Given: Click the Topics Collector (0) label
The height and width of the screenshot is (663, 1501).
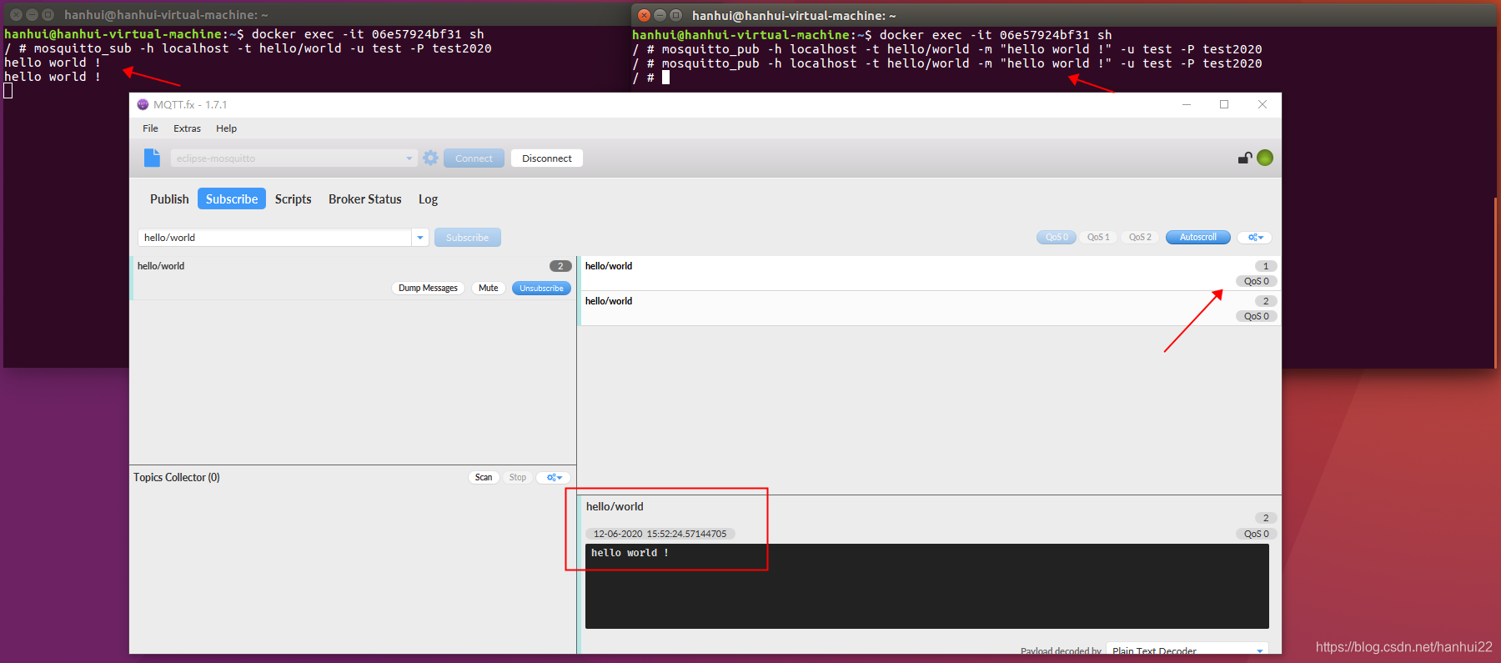Looking at the screenshot, I should pos(177,478).
